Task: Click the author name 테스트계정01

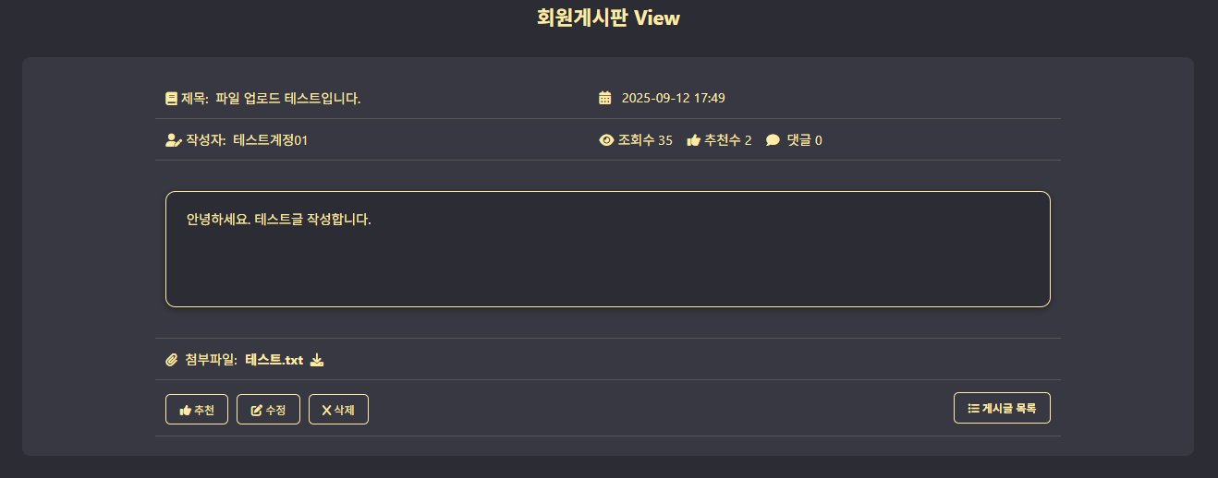Action: point(271,140)
